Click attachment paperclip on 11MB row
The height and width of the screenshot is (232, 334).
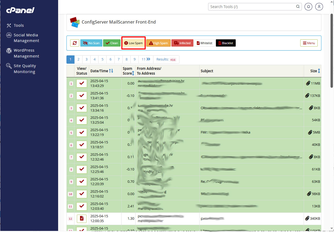[x=308, y=83]
